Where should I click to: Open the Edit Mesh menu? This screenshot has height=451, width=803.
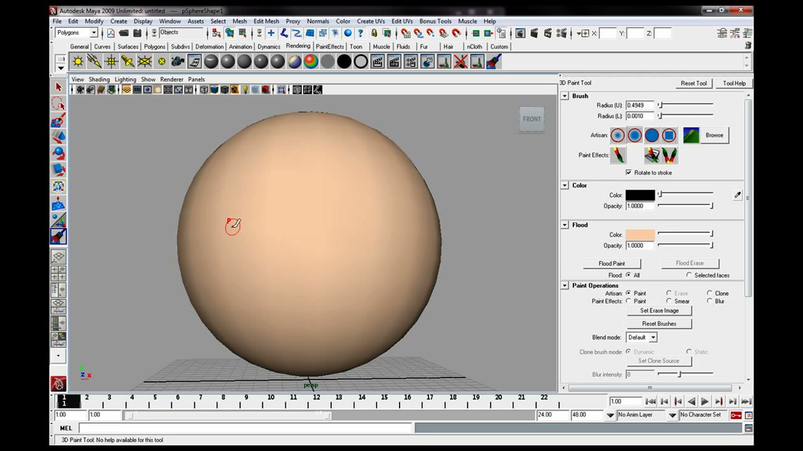coord(266,21)
